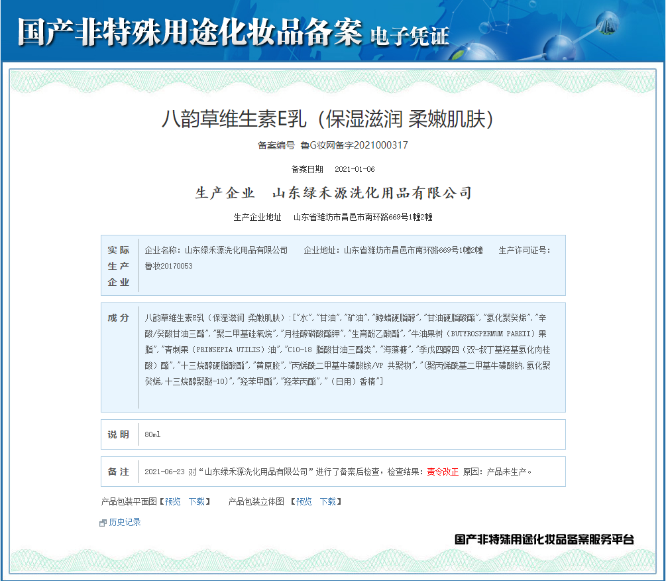Screen dimensions: 666x581
Task: Click the 备案编号 label
Action: tap(276, 145)
